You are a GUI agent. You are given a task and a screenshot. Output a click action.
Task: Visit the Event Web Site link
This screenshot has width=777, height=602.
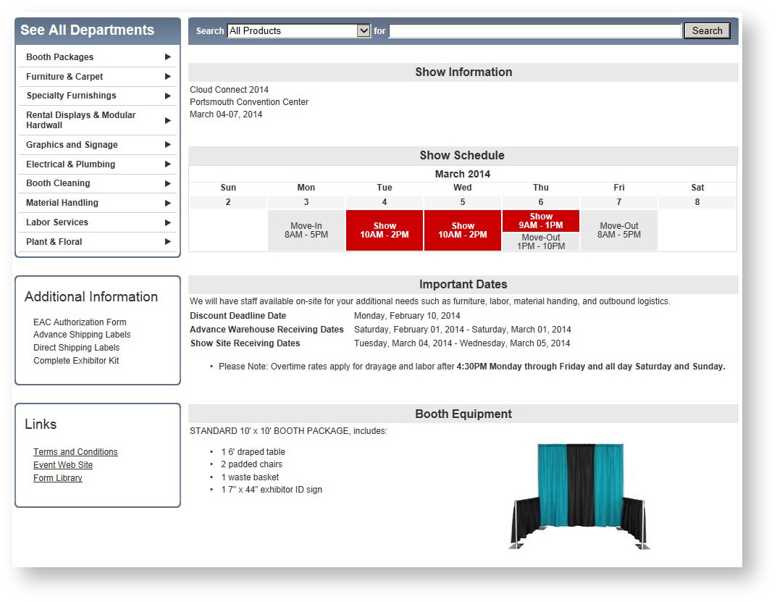(x=63, y=465)
